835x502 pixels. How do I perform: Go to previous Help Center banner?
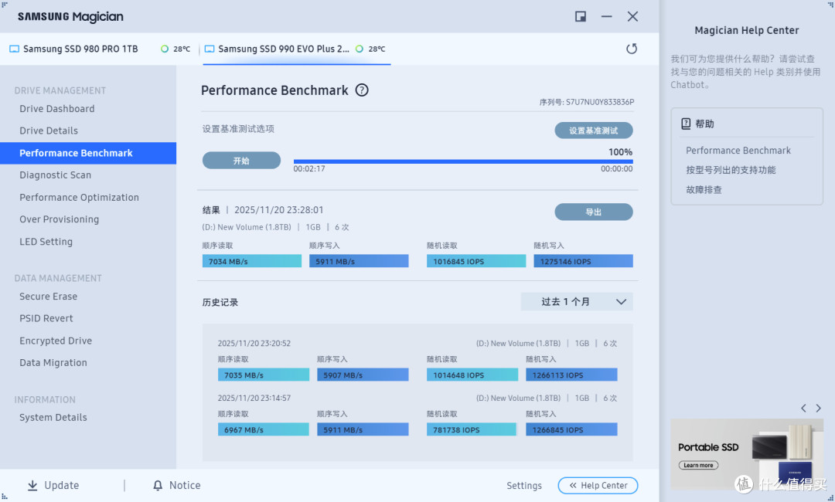tap(803, 409)
